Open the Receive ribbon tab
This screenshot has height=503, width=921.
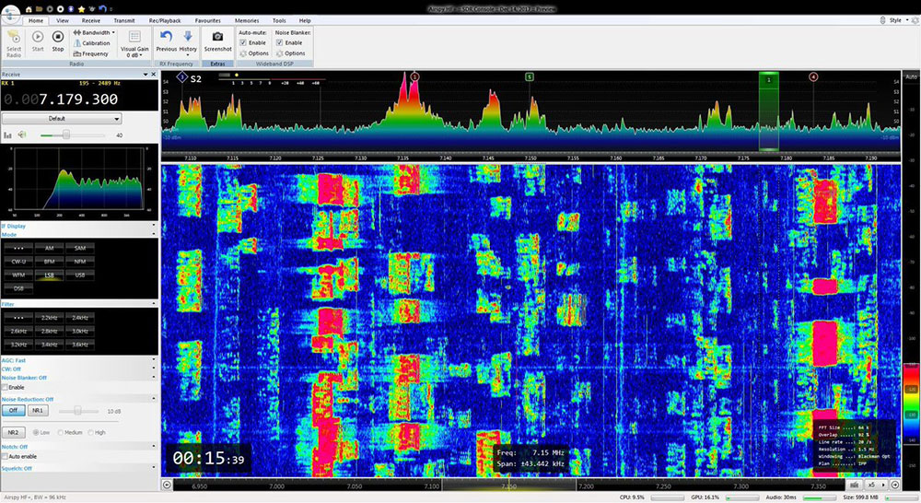coord(91,19)
